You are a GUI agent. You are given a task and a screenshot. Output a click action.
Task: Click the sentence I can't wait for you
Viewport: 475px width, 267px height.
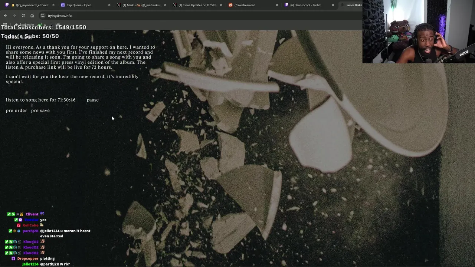[72, 79]
